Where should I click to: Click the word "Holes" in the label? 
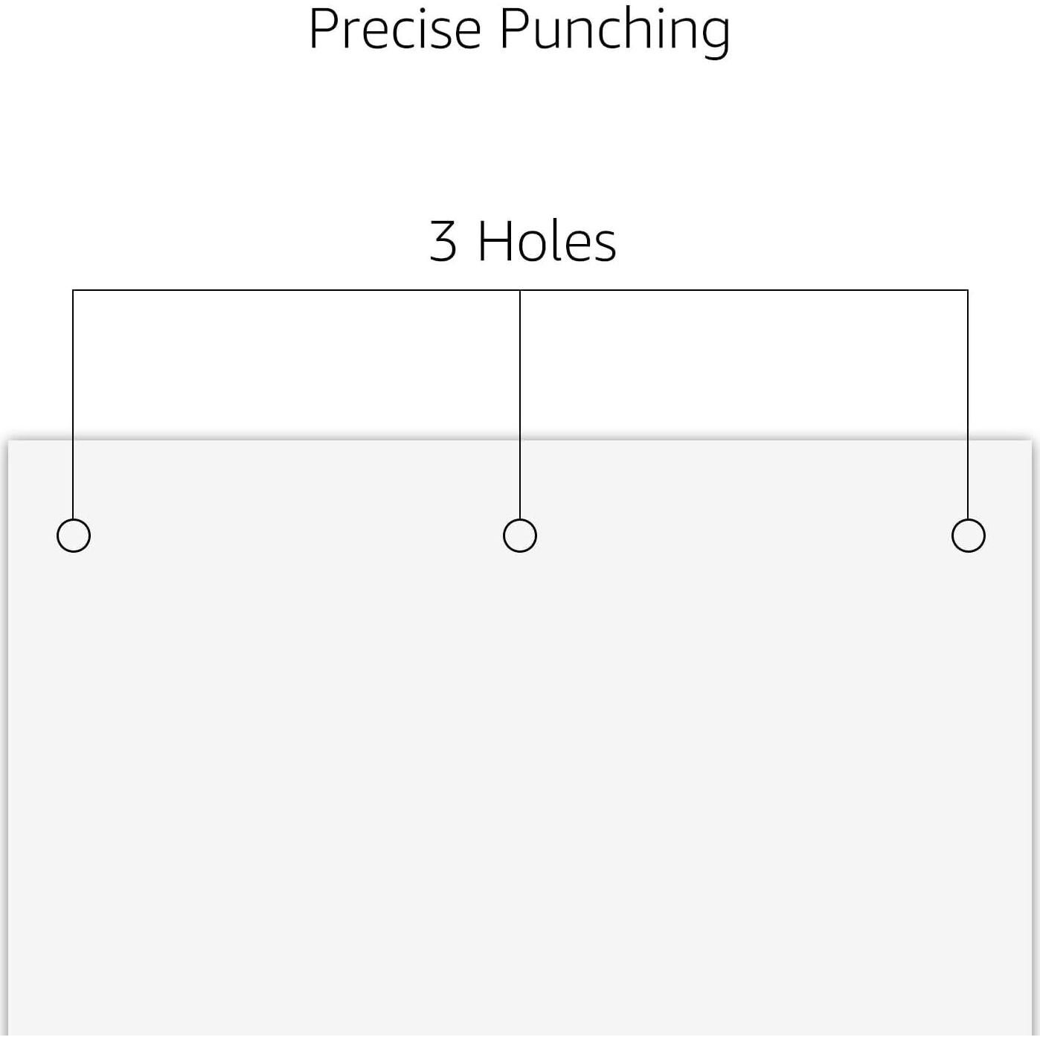pos(547,242)
